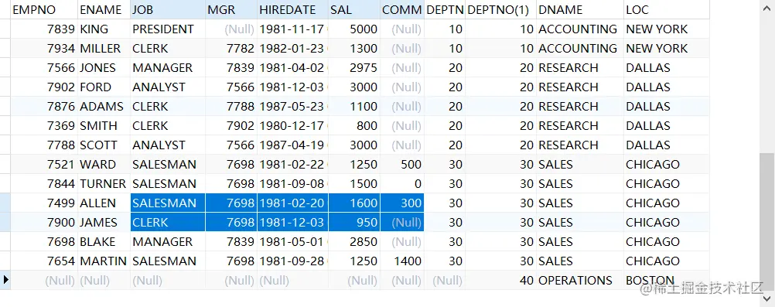The image size is (775, 307).
Task: Select the DNAME column header
Action: (580, 9)
